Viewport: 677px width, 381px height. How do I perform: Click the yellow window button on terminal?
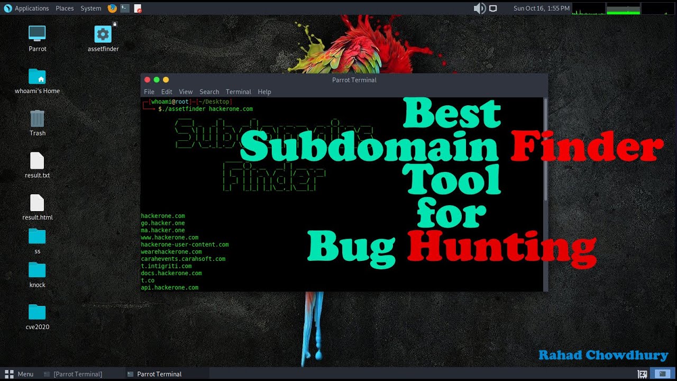coord(166,80)
